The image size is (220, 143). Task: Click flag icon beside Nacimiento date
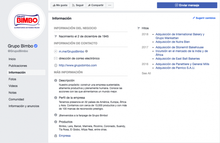pos(56,36)
